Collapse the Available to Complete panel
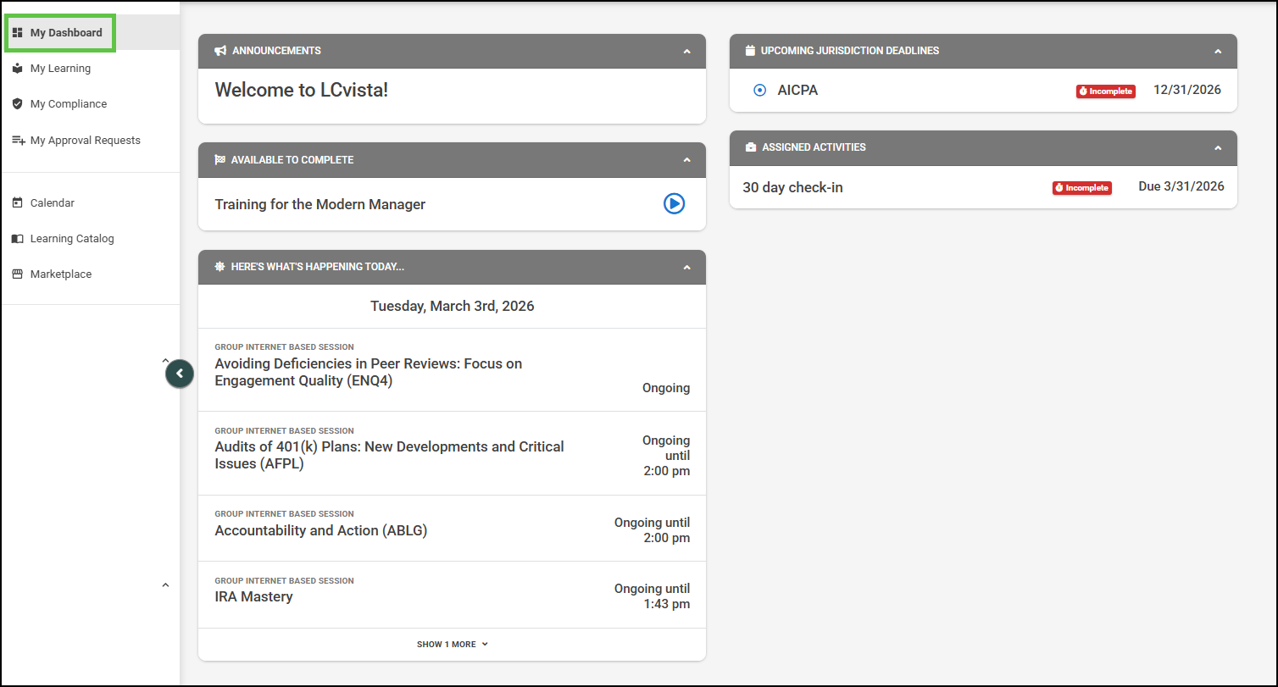This screenshot has width=1278, height=687. [x=686, y=160]
